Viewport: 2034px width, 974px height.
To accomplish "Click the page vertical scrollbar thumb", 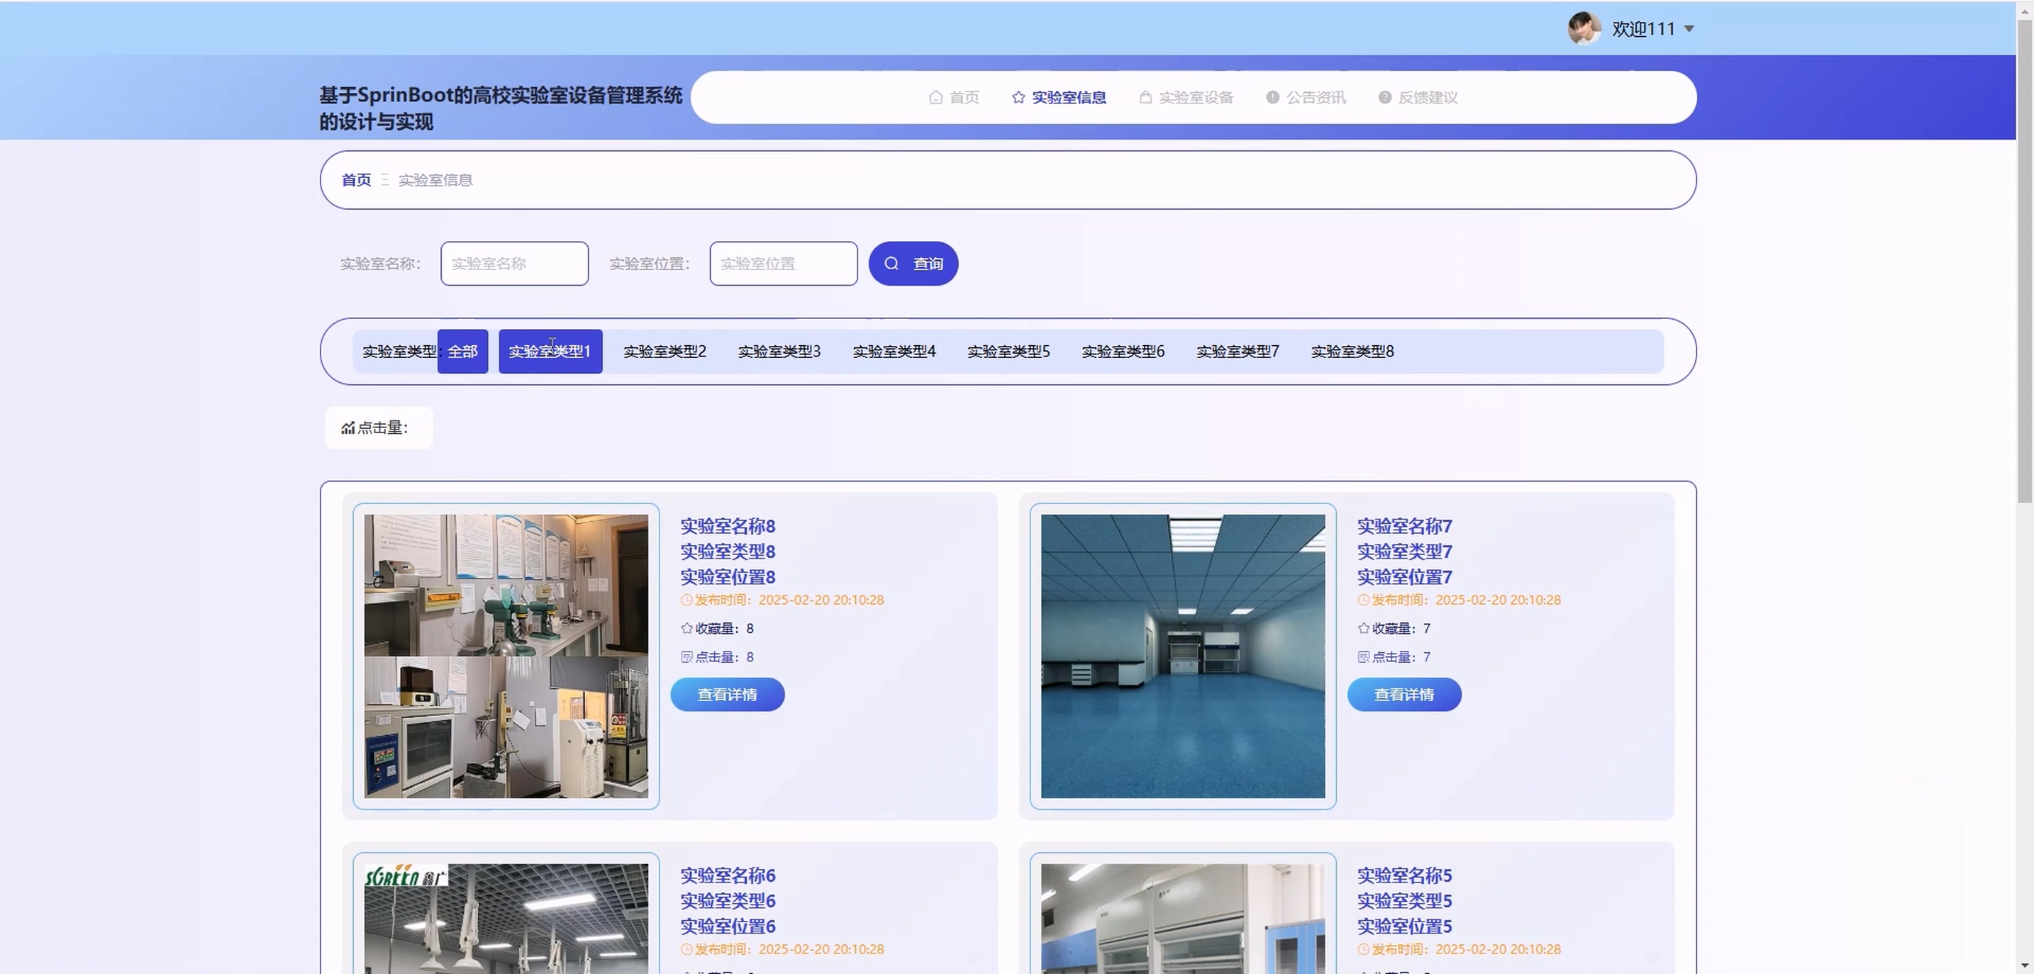I will point(2024,260).
